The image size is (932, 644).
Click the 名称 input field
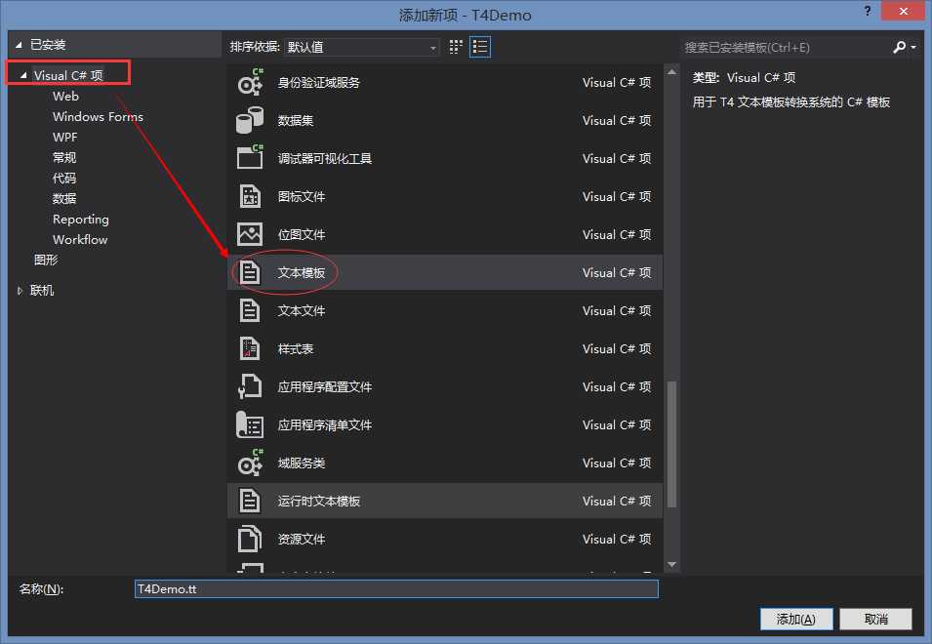tap(396, 588)
